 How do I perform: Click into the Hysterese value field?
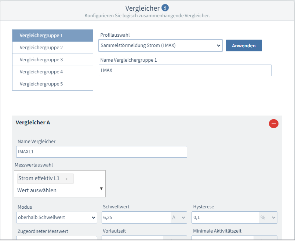[225, 218]
